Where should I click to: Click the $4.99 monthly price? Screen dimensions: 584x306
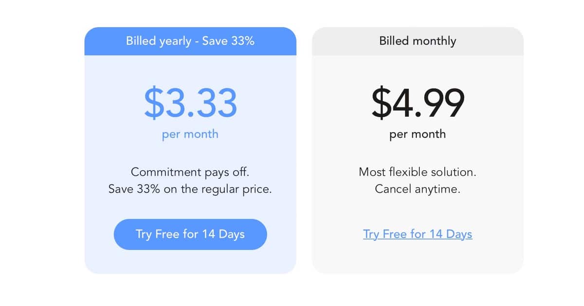[418, 103]
